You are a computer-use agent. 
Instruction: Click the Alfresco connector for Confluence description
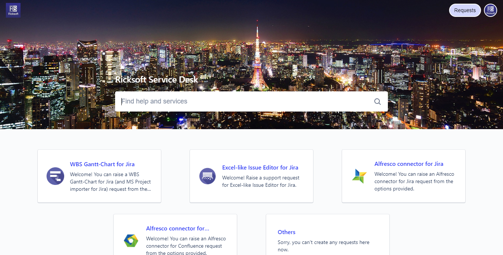pos(186,246)
